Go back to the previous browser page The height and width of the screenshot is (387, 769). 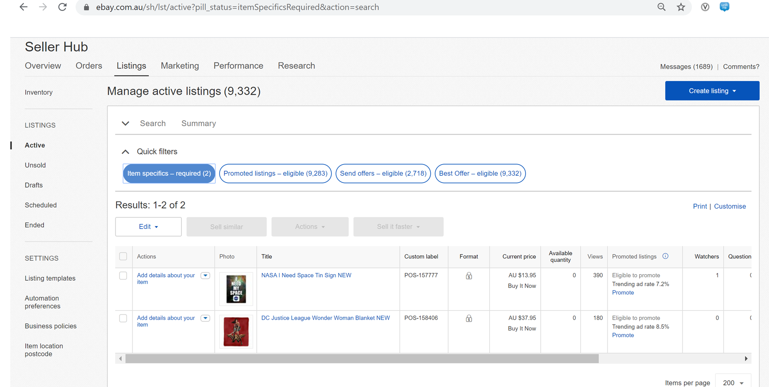click(23, 7)
